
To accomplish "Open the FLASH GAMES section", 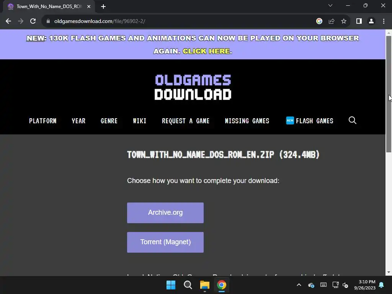I will coord(315,121).
